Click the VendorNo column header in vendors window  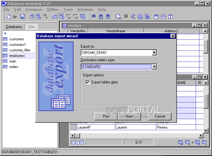(78, 31)
